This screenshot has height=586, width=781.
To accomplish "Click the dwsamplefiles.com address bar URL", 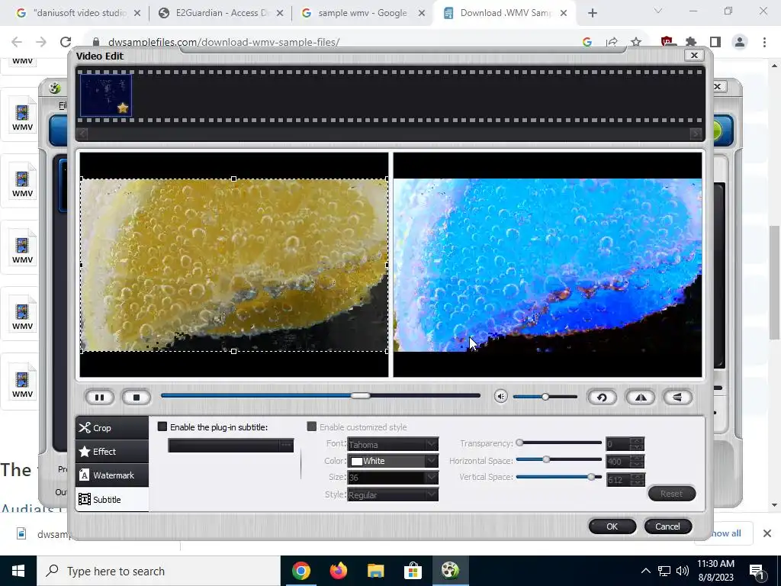I will tap(223, 43).
